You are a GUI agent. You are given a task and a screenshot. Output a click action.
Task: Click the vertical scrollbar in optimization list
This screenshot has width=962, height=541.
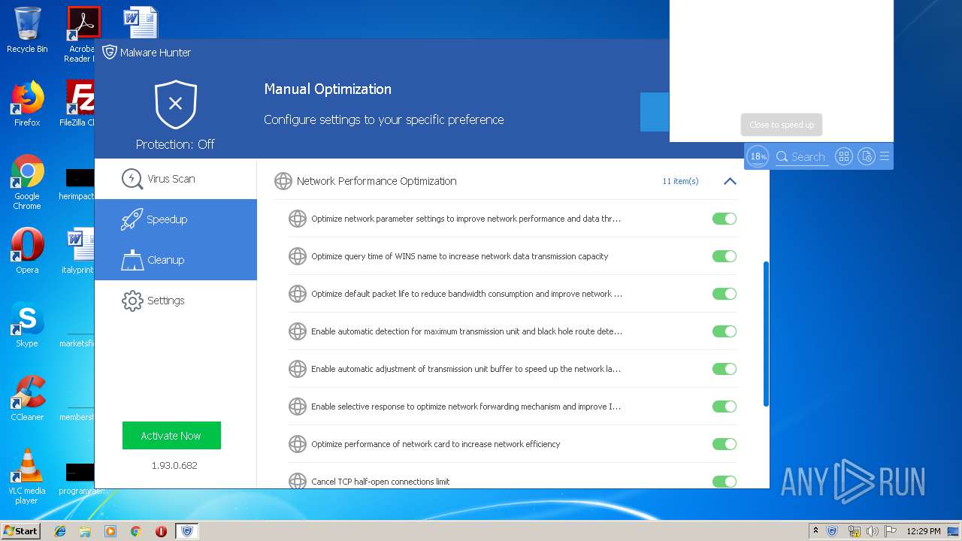[x=766, y=334]
